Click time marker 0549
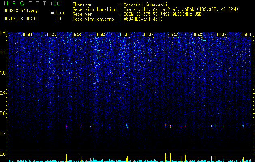This screenshot has width=255, height=162. coord(222,35)
